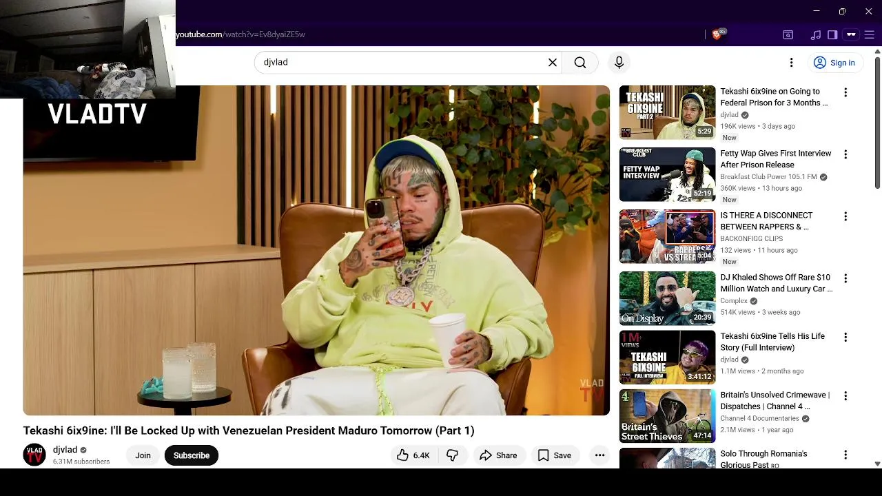Minimize the browser window
Image resolution: width=882 pixels, height=496 pixels.
tap(817, 11)
